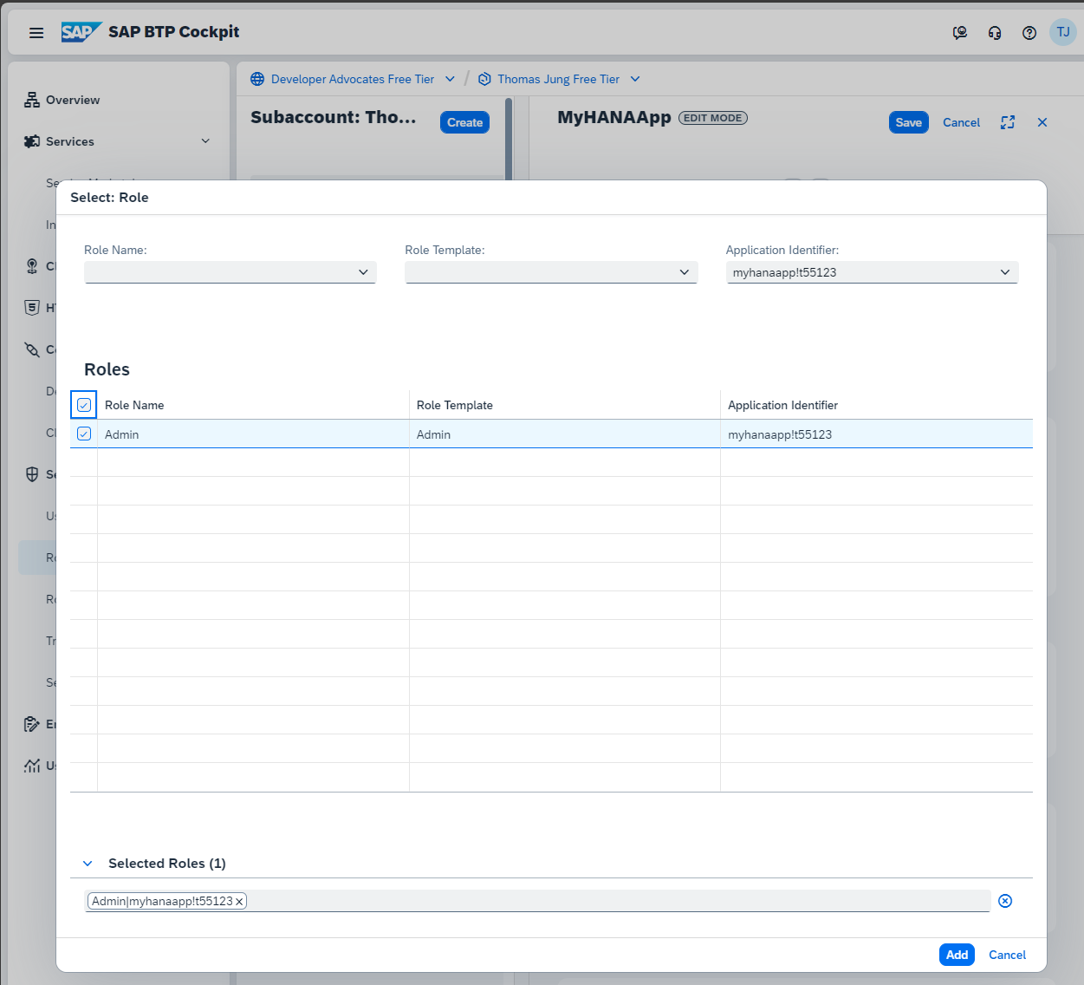Open Developer Advocates Free Tier breadcrumb dropdown
Screen dimensions: 1084x985
click(x=450, y=79)
